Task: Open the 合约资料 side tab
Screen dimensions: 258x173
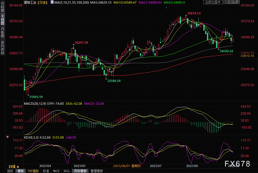Action: (2, 48)
